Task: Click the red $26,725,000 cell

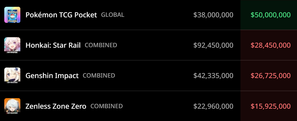Action: [269, 76]
